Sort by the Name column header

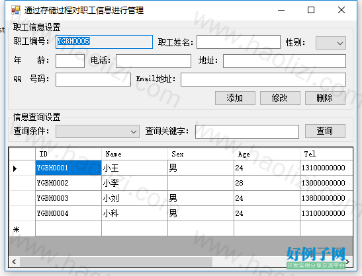point(134,154)
